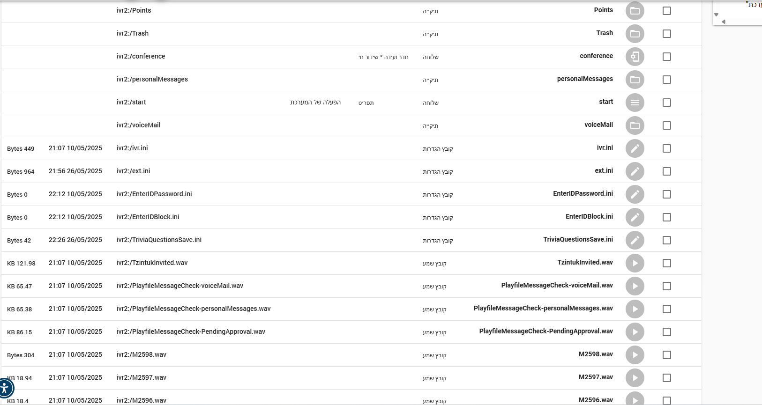
Task: Click the left arrow of the top-right panel scrollbar
Action: coord(724,22)
